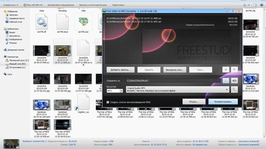The width and height of the screenshot is (266, 149).
Task: Toggle the Explorer preview pane icon
Action: pyautogui.click(x=255, y=5)
